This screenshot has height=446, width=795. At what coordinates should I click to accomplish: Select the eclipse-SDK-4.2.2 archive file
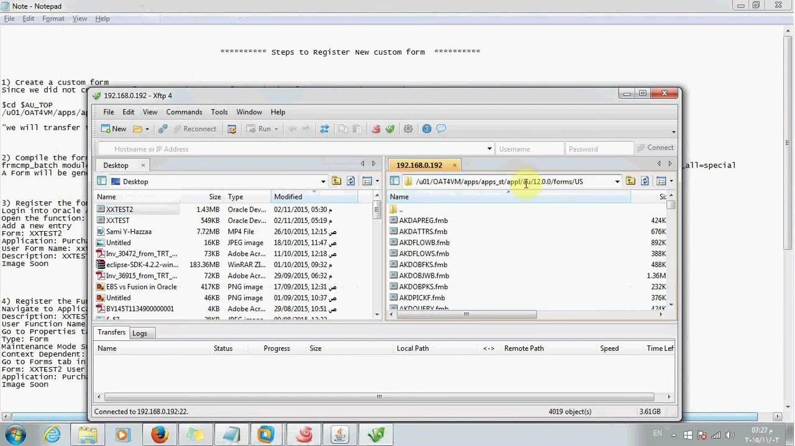(142, 265)
